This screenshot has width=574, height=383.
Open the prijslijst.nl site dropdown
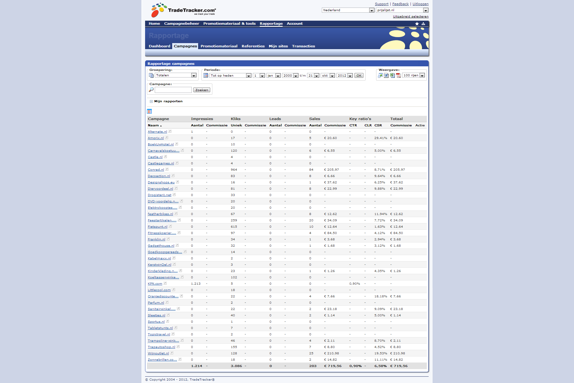point(402,10)
